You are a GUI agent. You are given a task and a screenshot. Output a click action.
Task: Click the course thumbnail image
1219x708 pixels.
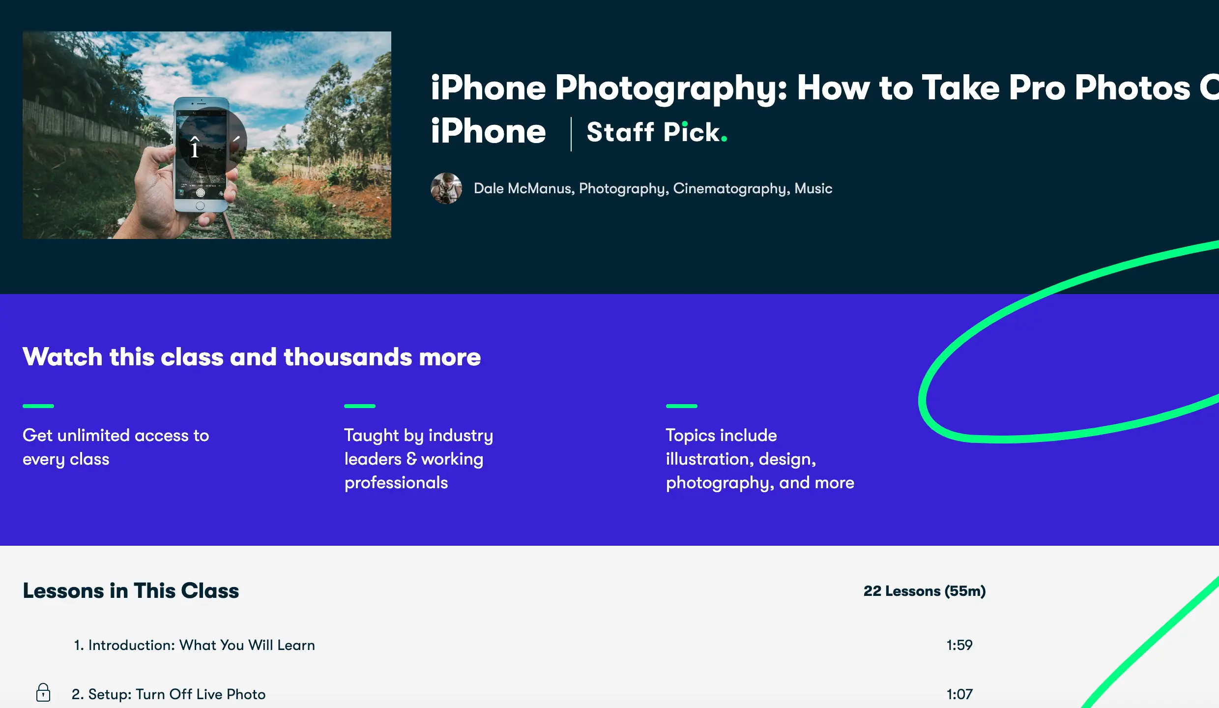point(207,134)
